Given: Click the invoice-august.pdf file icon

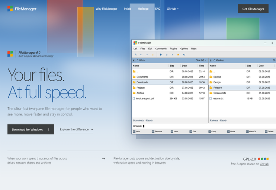Looking at the screenshot, I should tap(134, 98).
